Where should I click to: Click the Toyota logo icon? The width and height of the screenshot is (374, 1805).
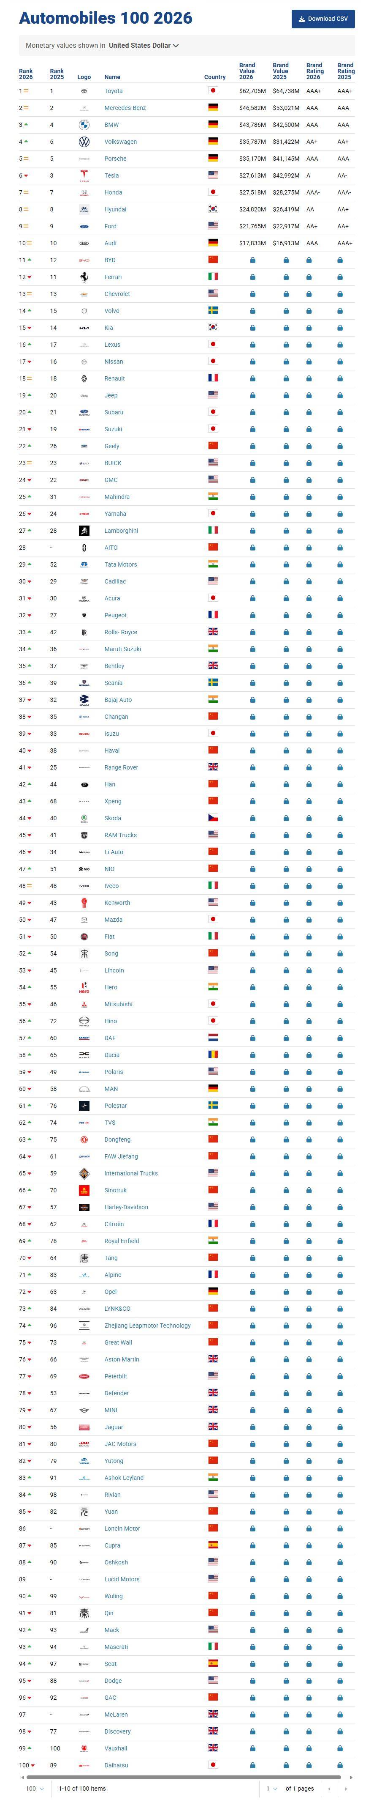click(x=84, y=91)
